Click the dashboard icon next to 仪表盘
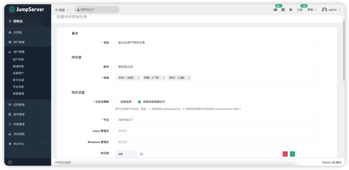349x170 pixels. point(10,33)
